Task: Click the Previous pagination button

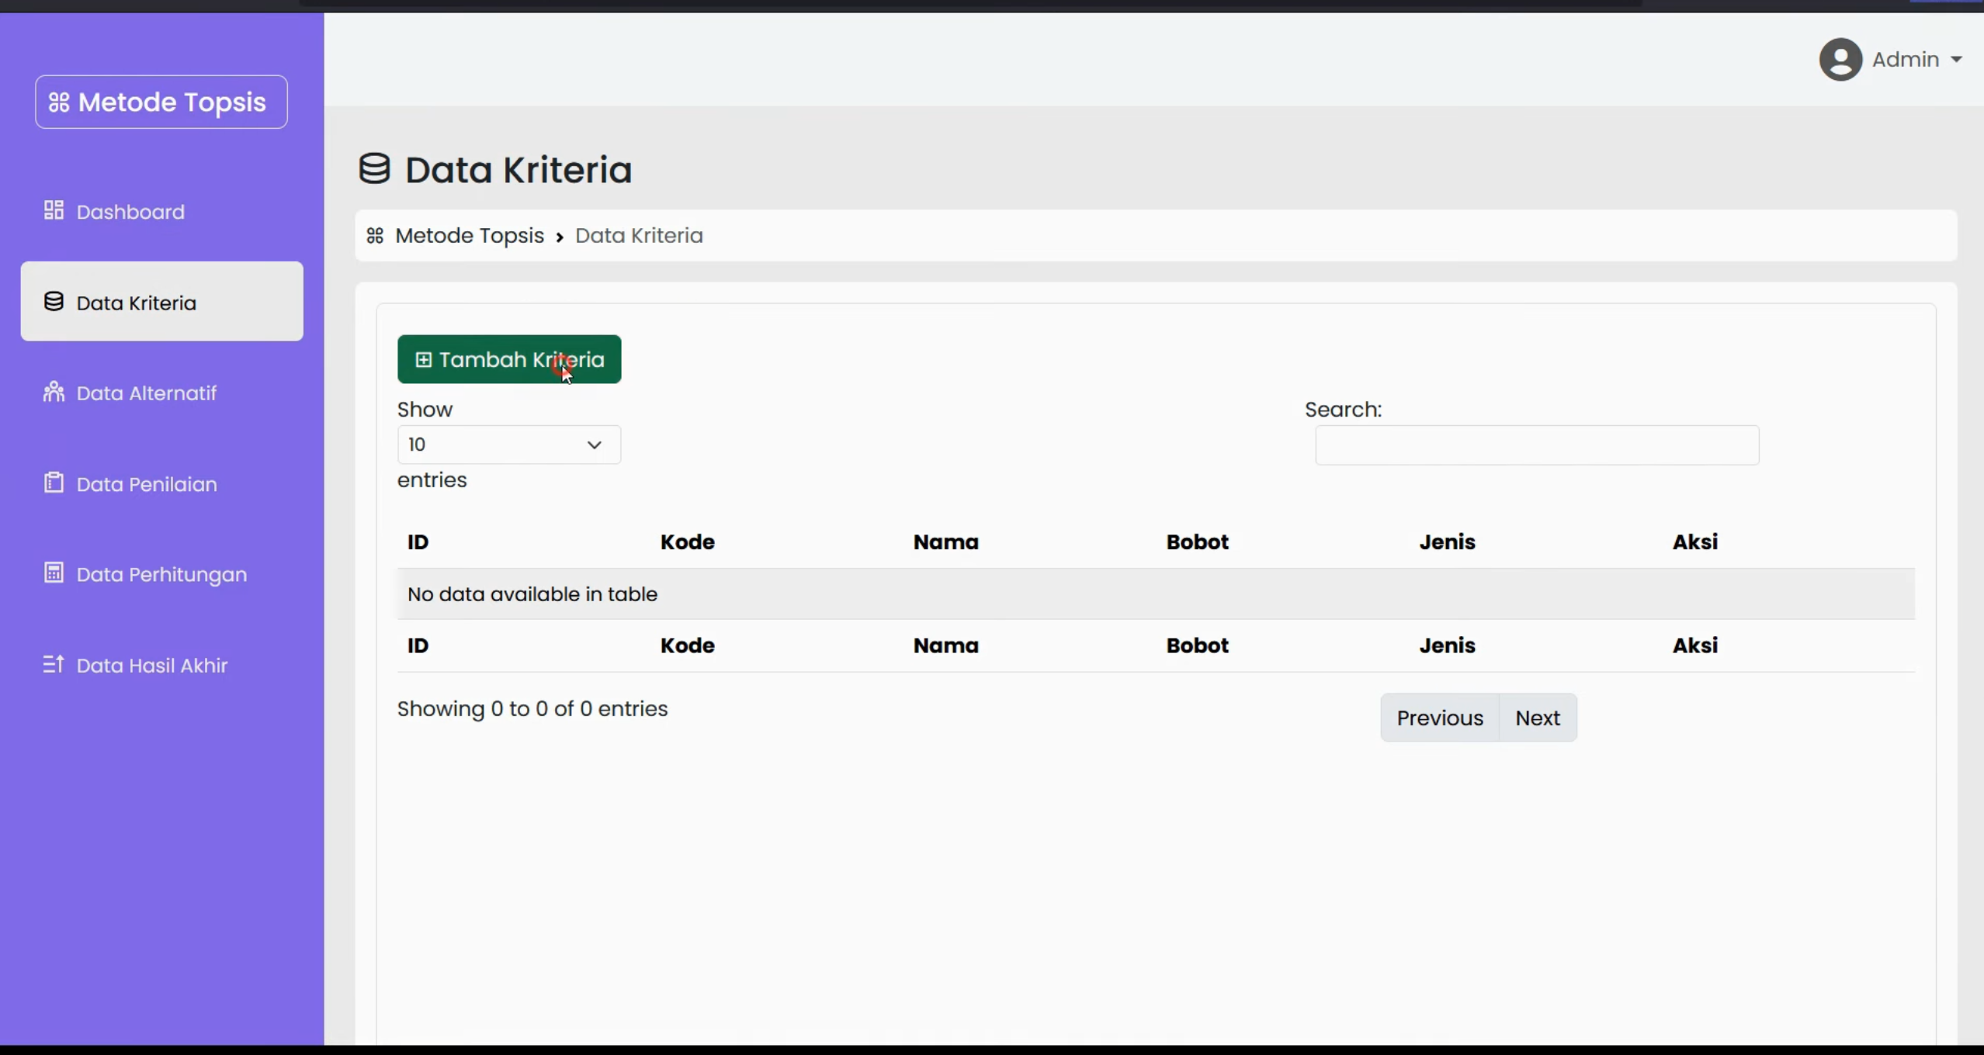Action: pyautogui.click(x=1440, y=718)
